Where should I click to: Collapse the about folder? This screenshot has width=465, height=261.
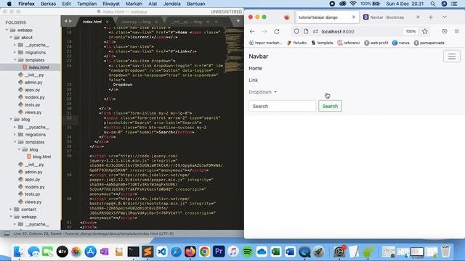tap(11, 38)
